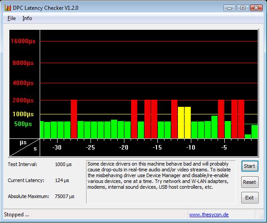
Task: Open the www.thesycon.de link
Action: (x=209, y=215)
